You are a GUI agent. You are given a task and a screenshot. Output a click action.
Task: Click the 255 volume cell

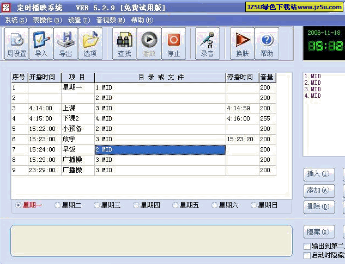click(x=267, y=118)
